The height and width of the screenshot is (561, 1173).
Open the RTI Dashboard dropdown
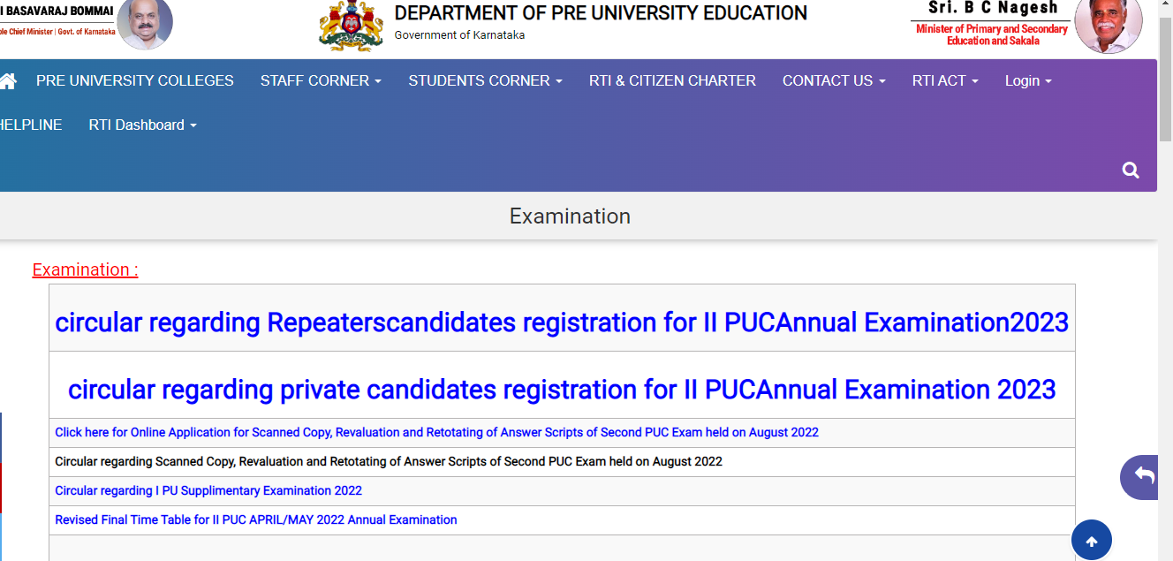pos(142,125)
